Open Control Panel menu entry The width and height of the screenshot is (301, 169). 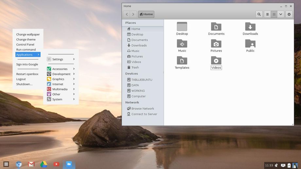(x=28, y=44)
